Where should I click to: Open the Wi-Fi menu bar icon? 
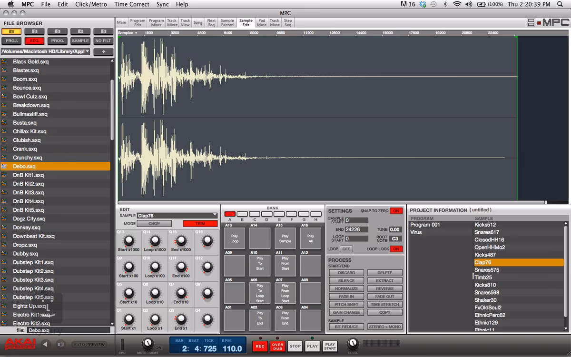(457, 4)
